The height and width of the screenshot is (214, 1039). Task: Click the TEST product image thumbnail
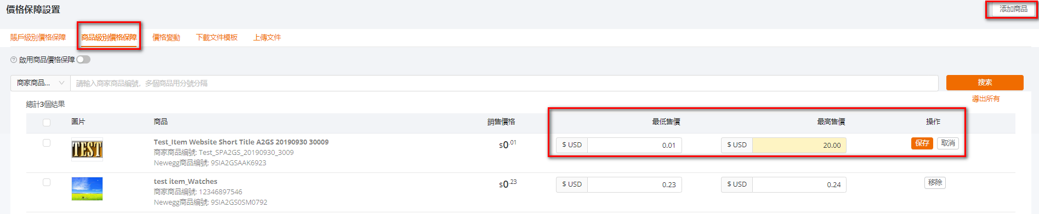pos(87,149)
